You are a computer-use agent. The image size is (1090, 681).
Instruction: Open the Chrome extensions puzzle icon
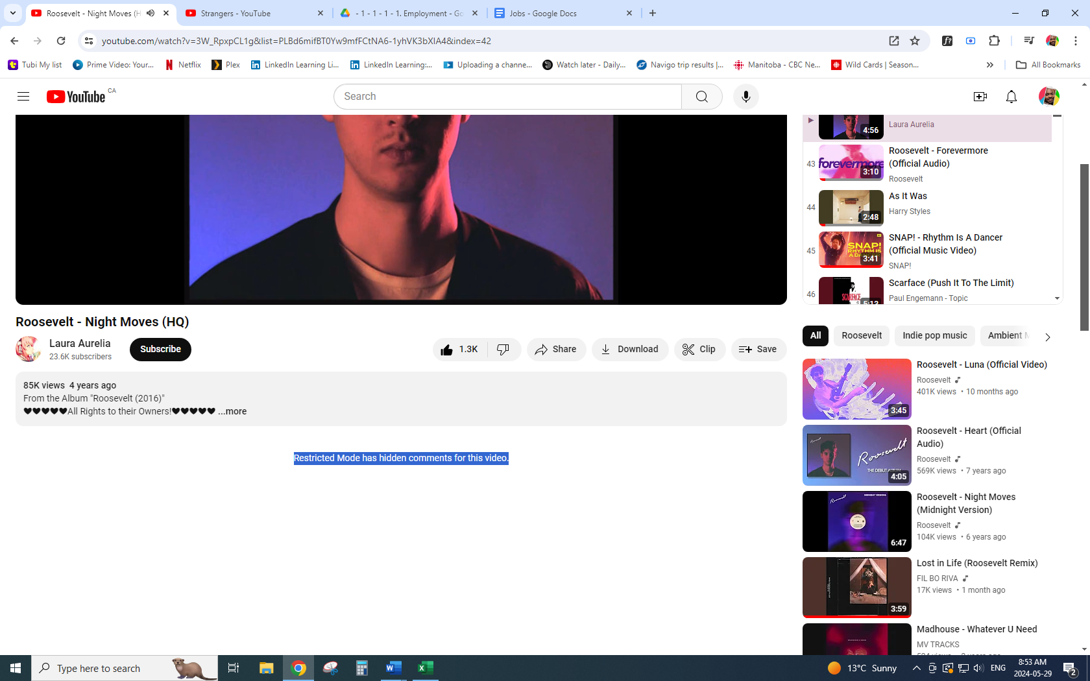tap(994, 41)
